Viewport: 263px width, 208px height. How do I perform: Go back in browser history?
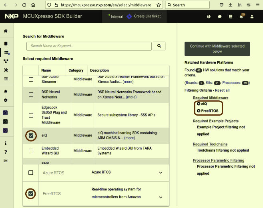pos(6,5)
